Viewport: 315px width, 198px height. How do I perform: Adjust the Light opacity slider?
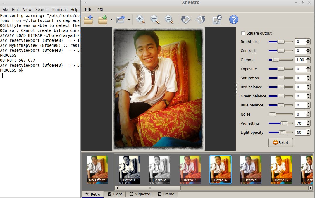point(281,132)
